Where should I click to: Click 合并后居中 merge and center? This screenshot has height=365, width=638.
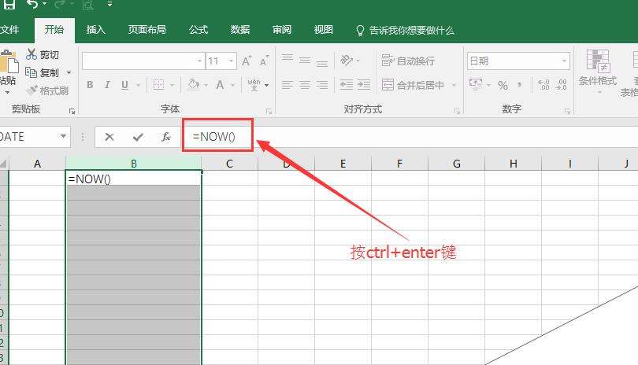click(x=413, y=85)
